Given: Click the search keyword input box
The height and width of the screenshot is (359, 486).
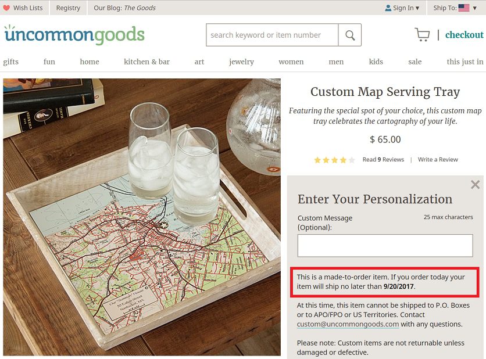Looking at the screenshot, I should pos(272,35).
